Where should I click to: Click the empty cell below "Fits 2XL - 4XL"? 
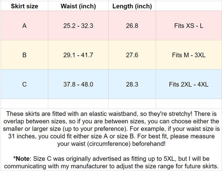tap(188, 103)
